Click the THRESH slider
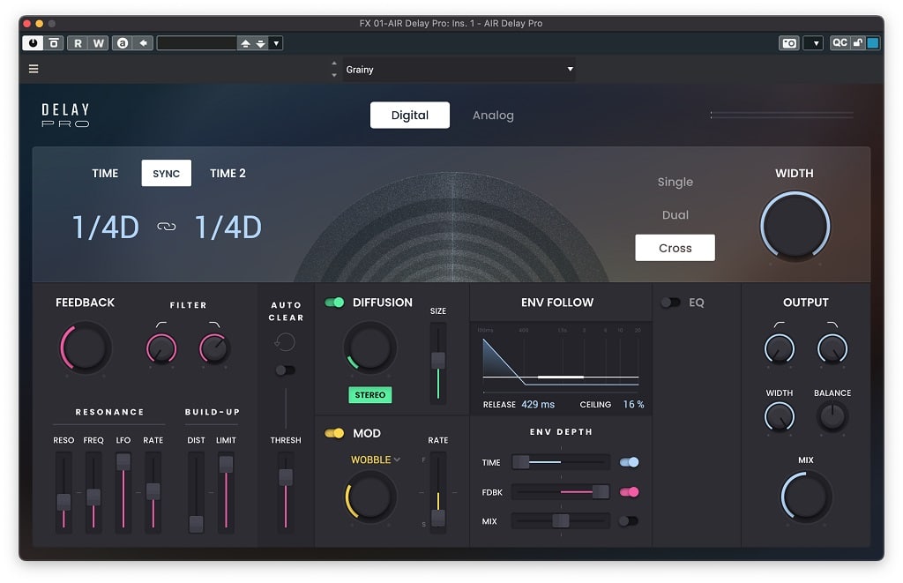Screen dimensions: 903x583 (286, 492)
